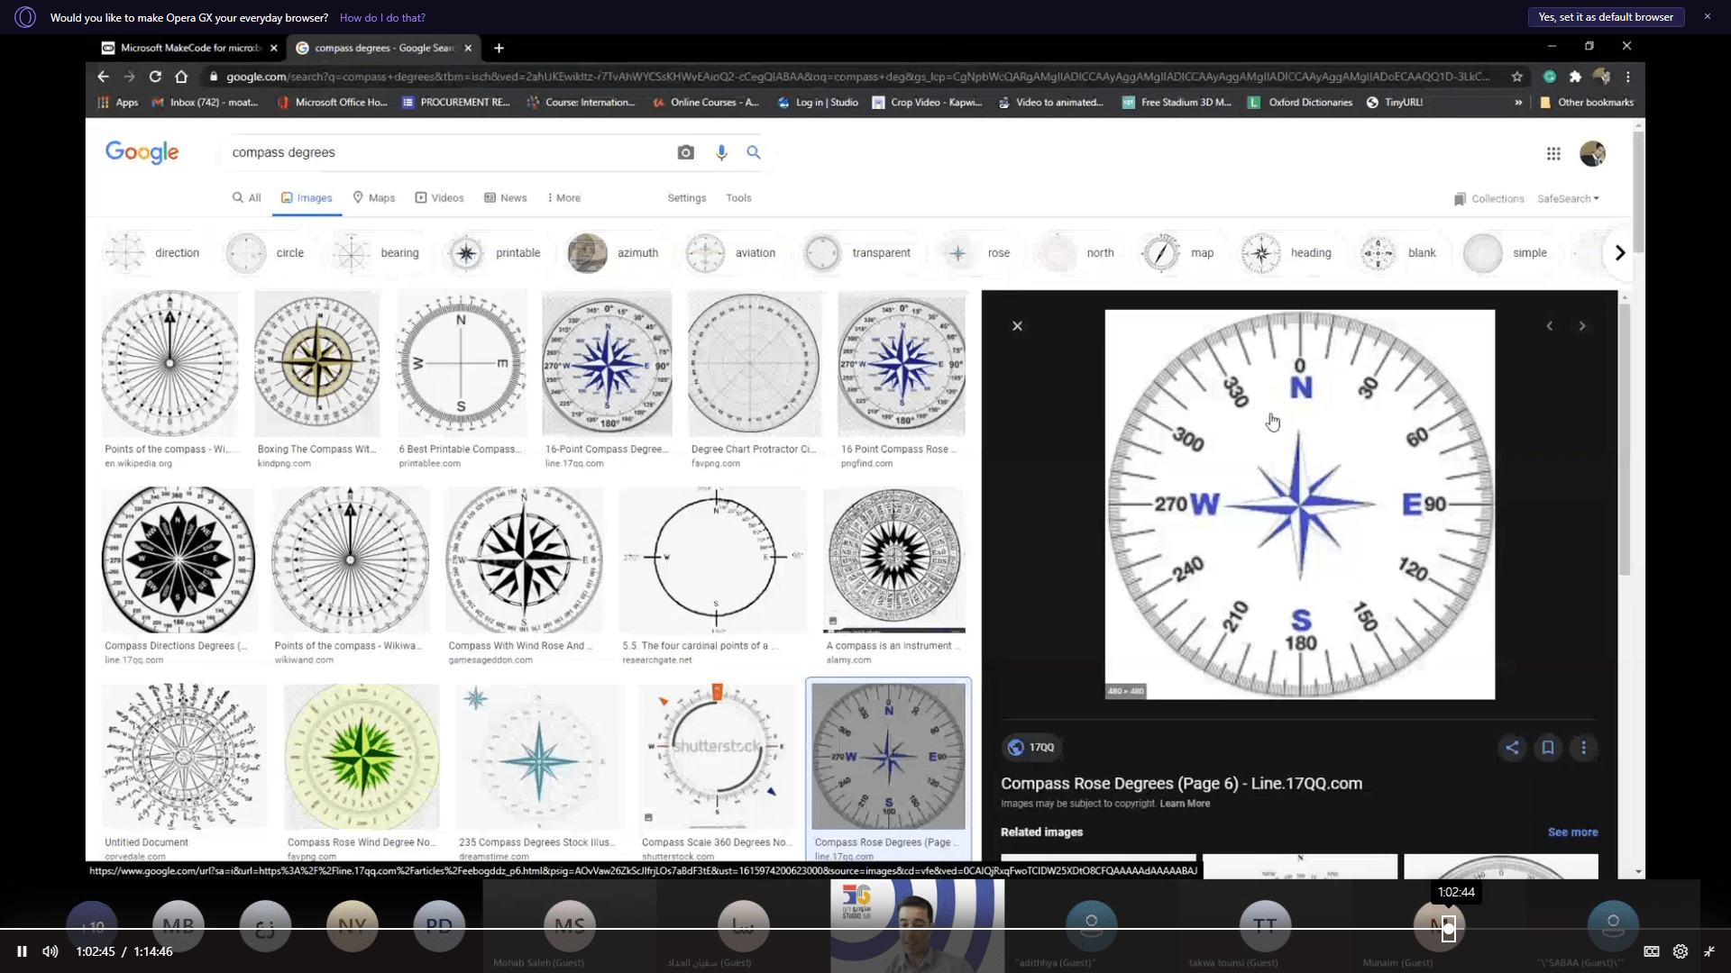Click the See more related images link
This screenshot has width=1731, height=973.
1572,832
